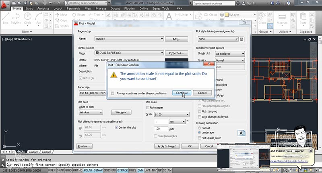322x173 pixels.
Task: Toggle SNAP mode in status bar
Action: pyautogui.click(x=60, y=170)
